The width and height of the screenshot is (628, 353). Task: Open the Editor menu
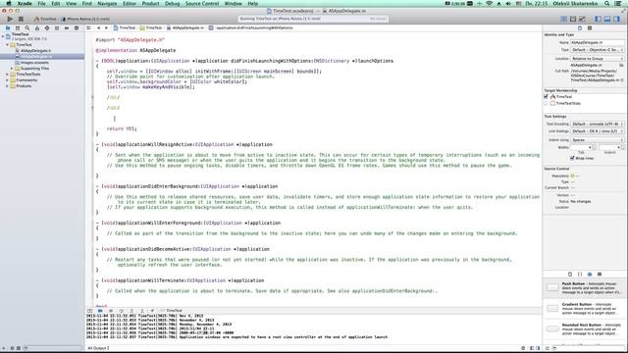(x=130, y=3)
